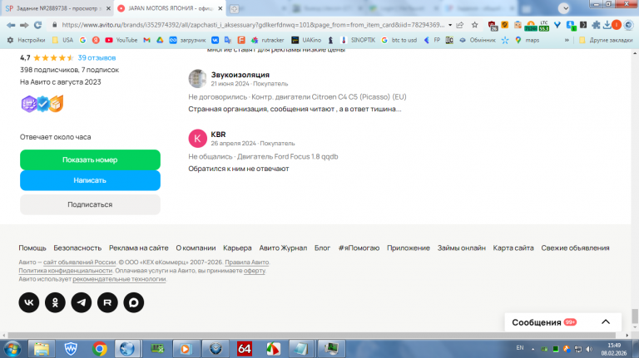Image resolution: width=639 pixels, height=358 pixels.
Task: Click the Подписаться button
Action: point(90,204)
